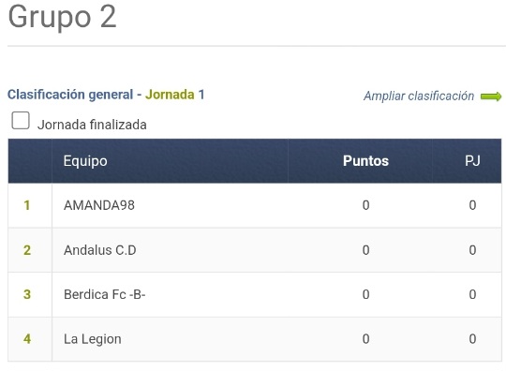Viewport: 506px width, 371px height.
Task: Click the Equipo column header
Action: (85, 160)
